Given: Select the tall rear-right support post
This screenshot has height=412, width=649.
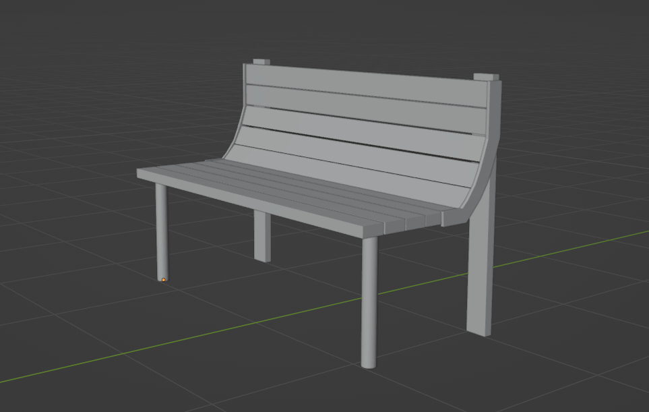Looking at the screenshot, I should [x=481, y=270].
